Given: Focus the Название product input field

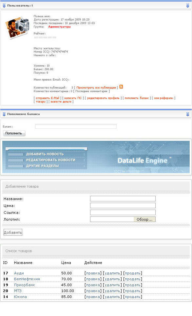Looking at the screenshot, I should pos(123,199).
